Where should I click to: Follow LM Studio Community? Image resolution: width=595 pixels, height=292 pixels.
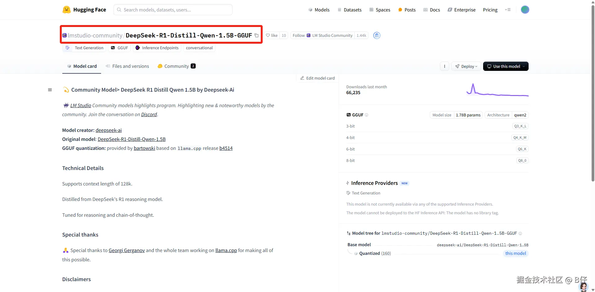point(322,35)
